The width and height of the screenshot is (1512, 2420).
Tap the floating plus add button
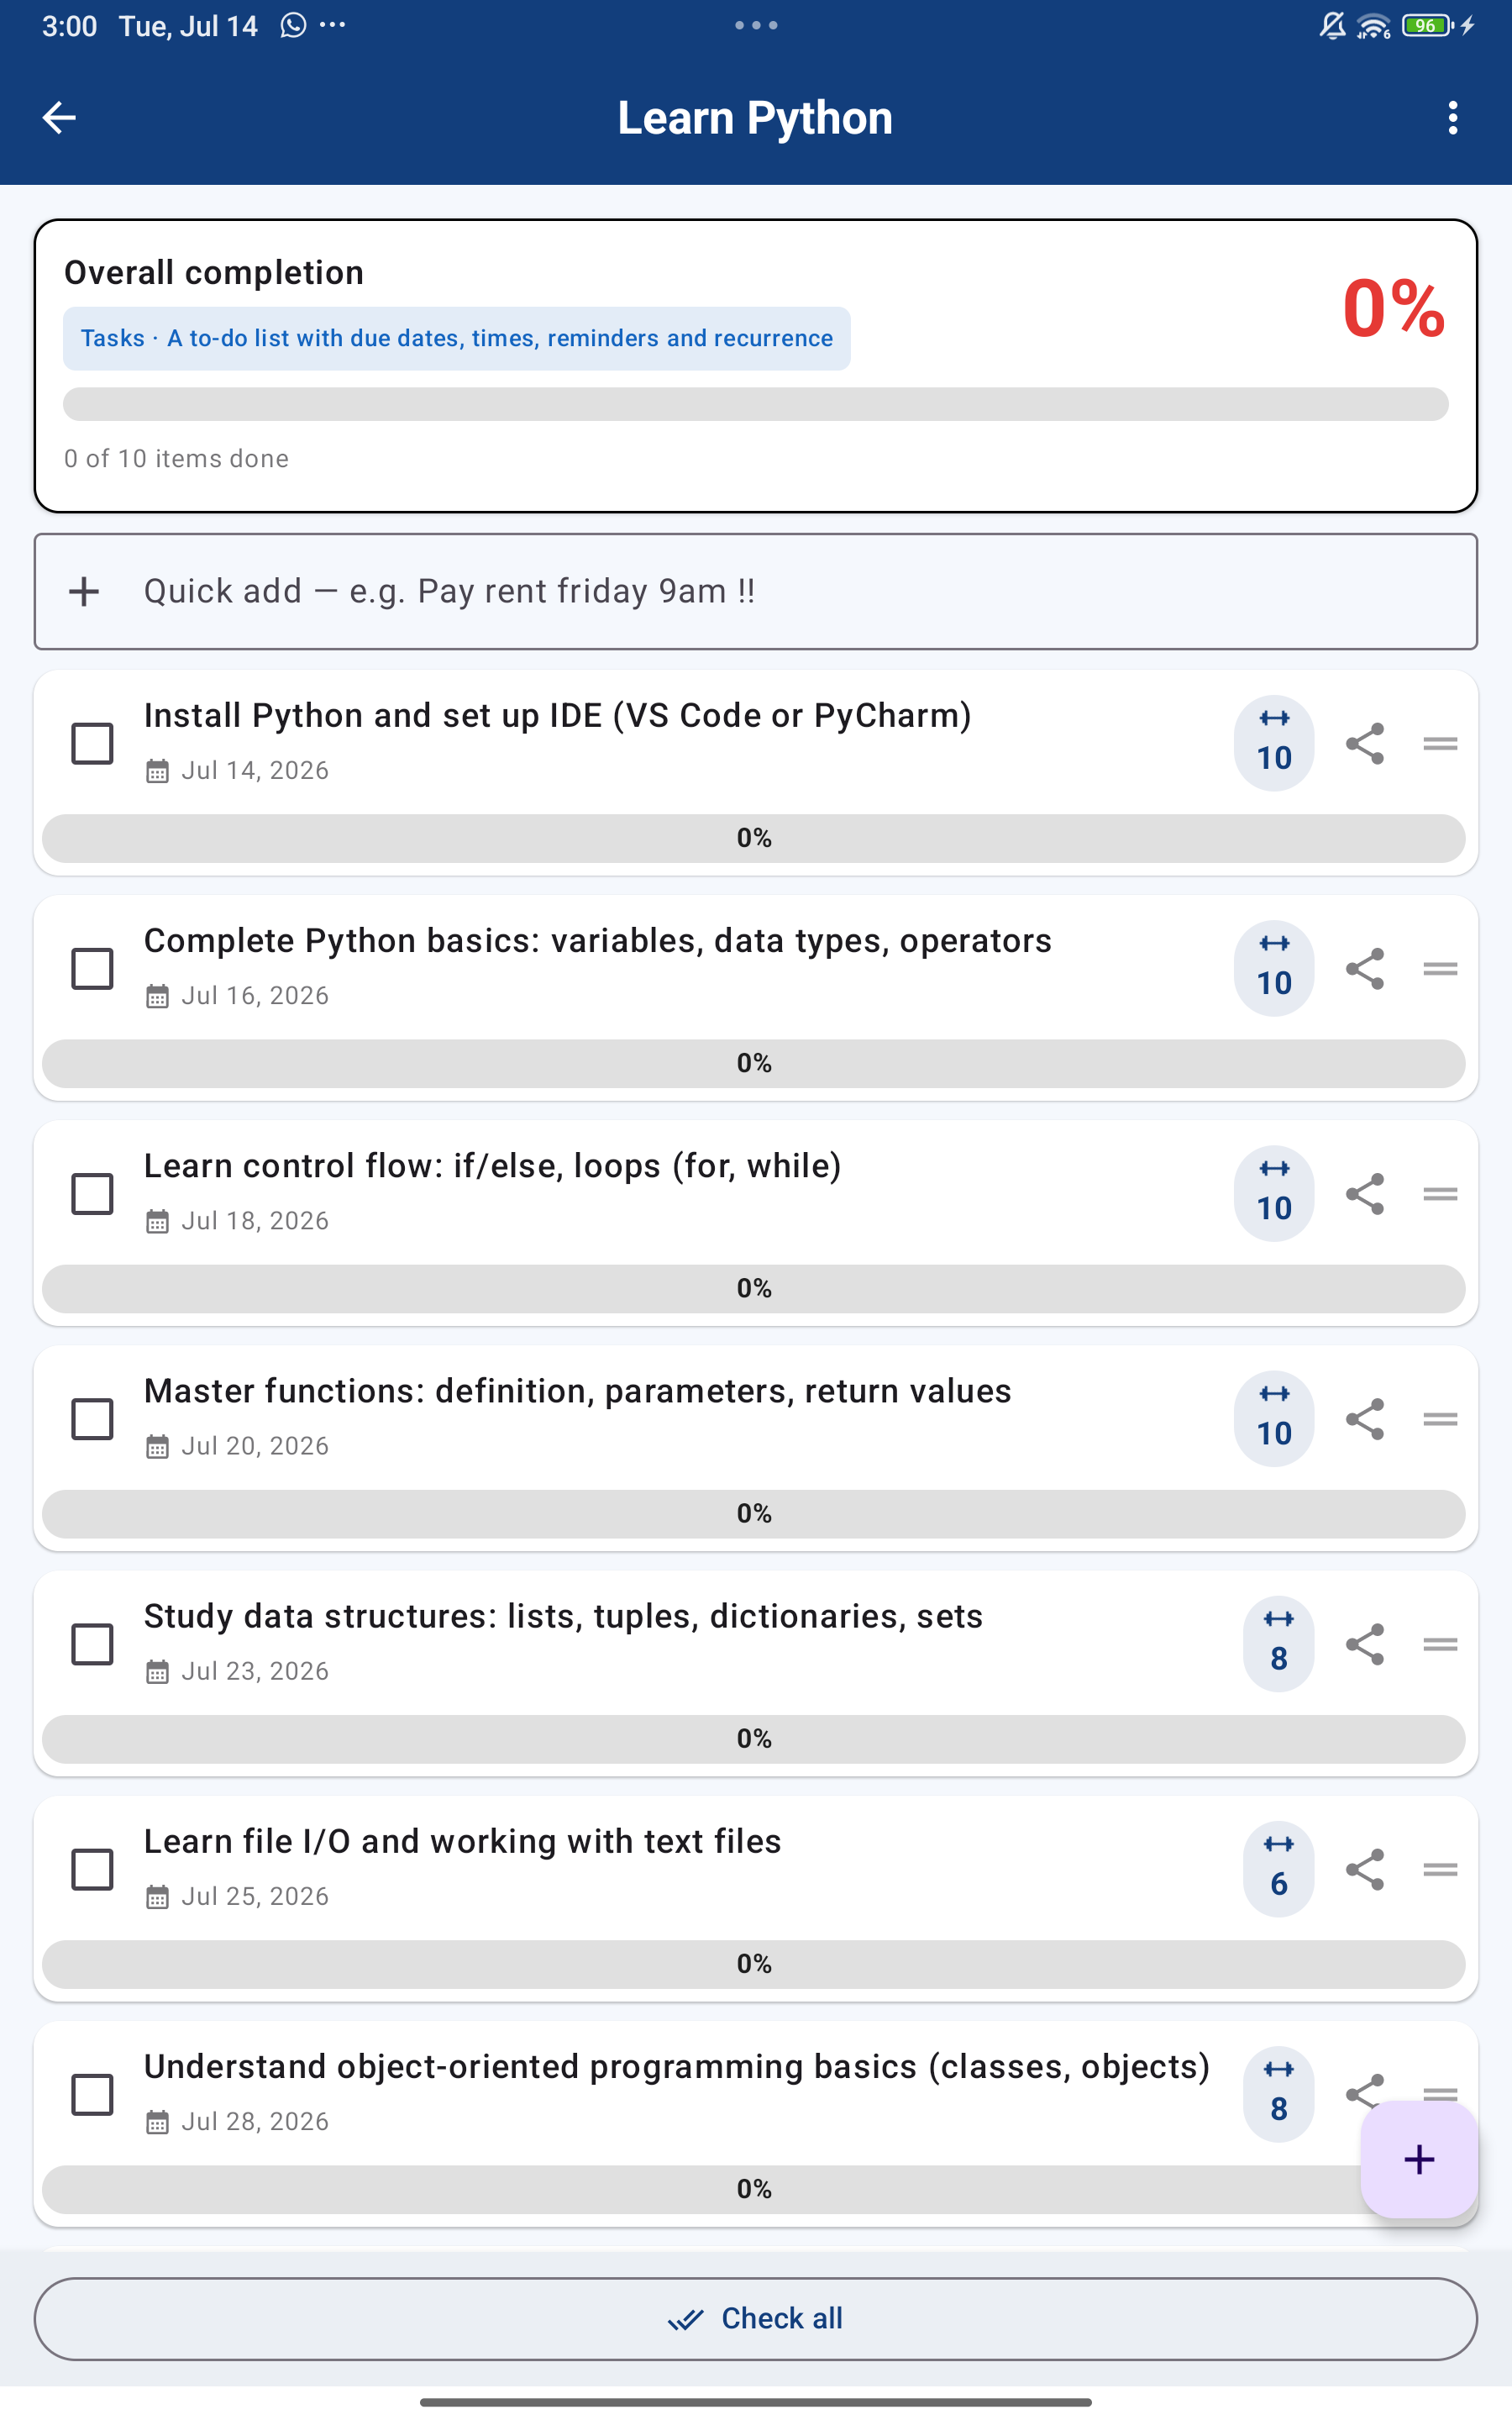1419,2159
